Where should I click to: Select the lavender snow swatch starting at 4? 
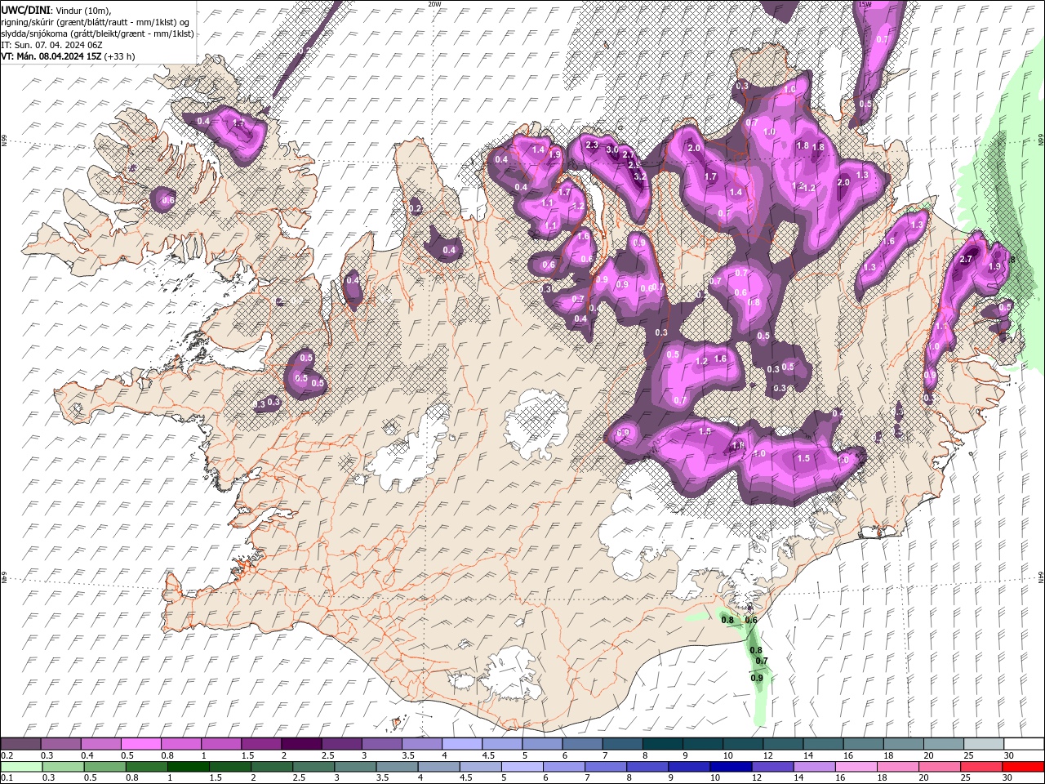coord(462,743)
